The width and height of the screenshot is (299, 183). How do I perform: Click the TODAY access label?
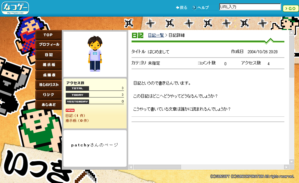click(x=77, y=95)
